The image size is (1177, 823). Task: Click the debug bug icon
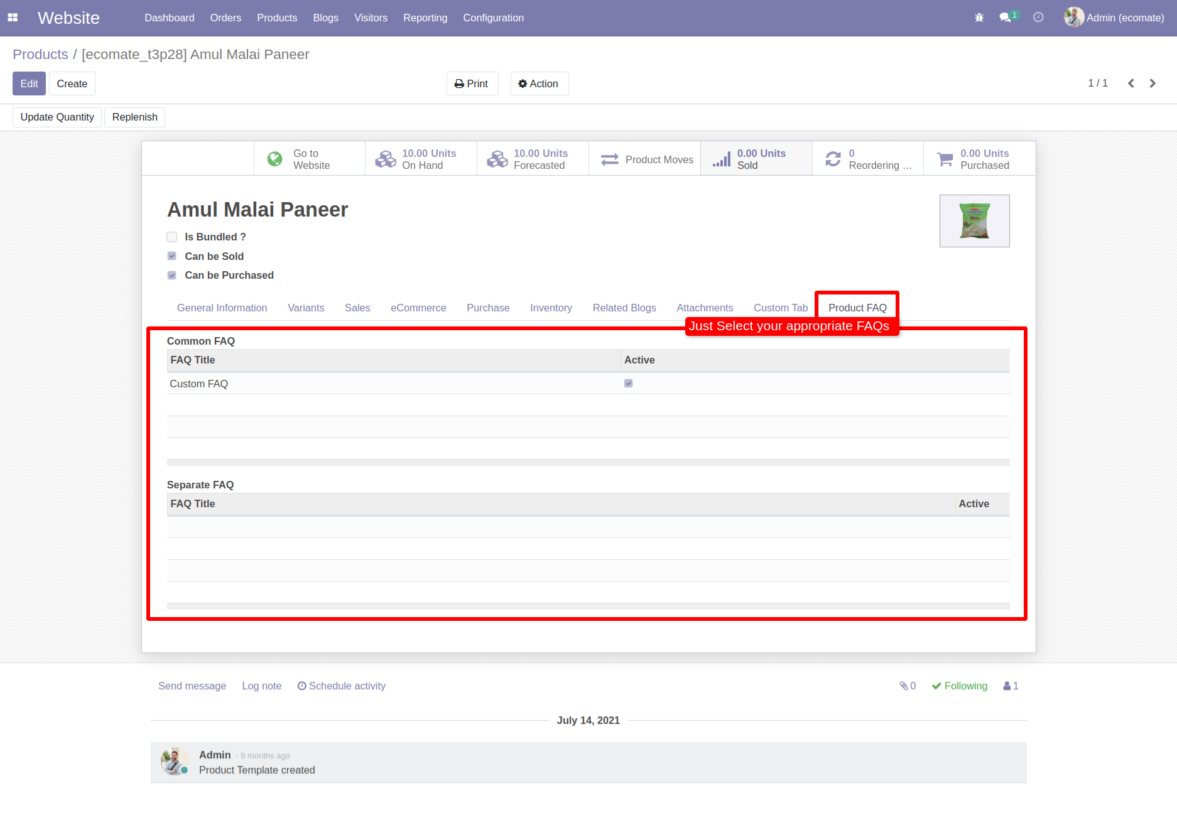click(979, 18)
